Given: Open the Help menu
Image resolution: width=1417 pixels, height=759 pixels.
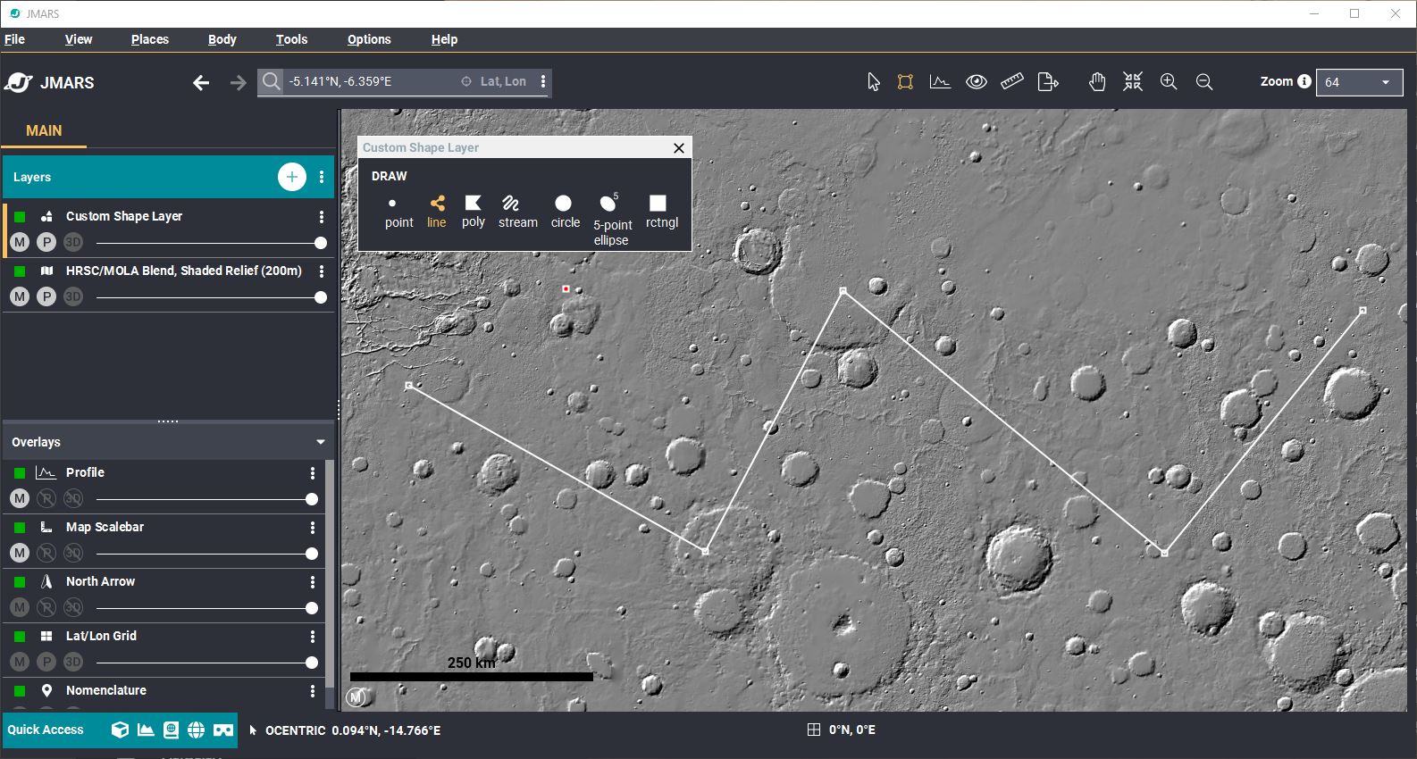Looking at the screenshot, I should [x=444, y=39].
